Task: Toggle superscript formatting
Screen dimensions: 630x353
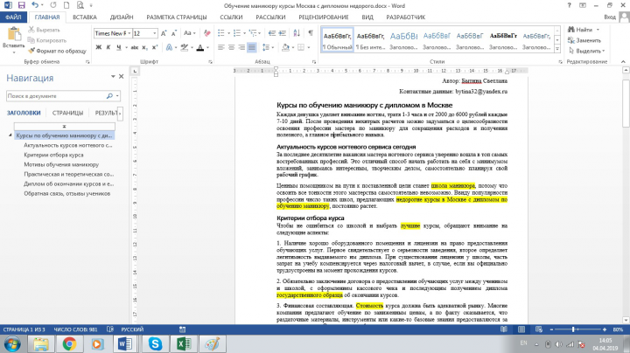Action: coord(155,47)
